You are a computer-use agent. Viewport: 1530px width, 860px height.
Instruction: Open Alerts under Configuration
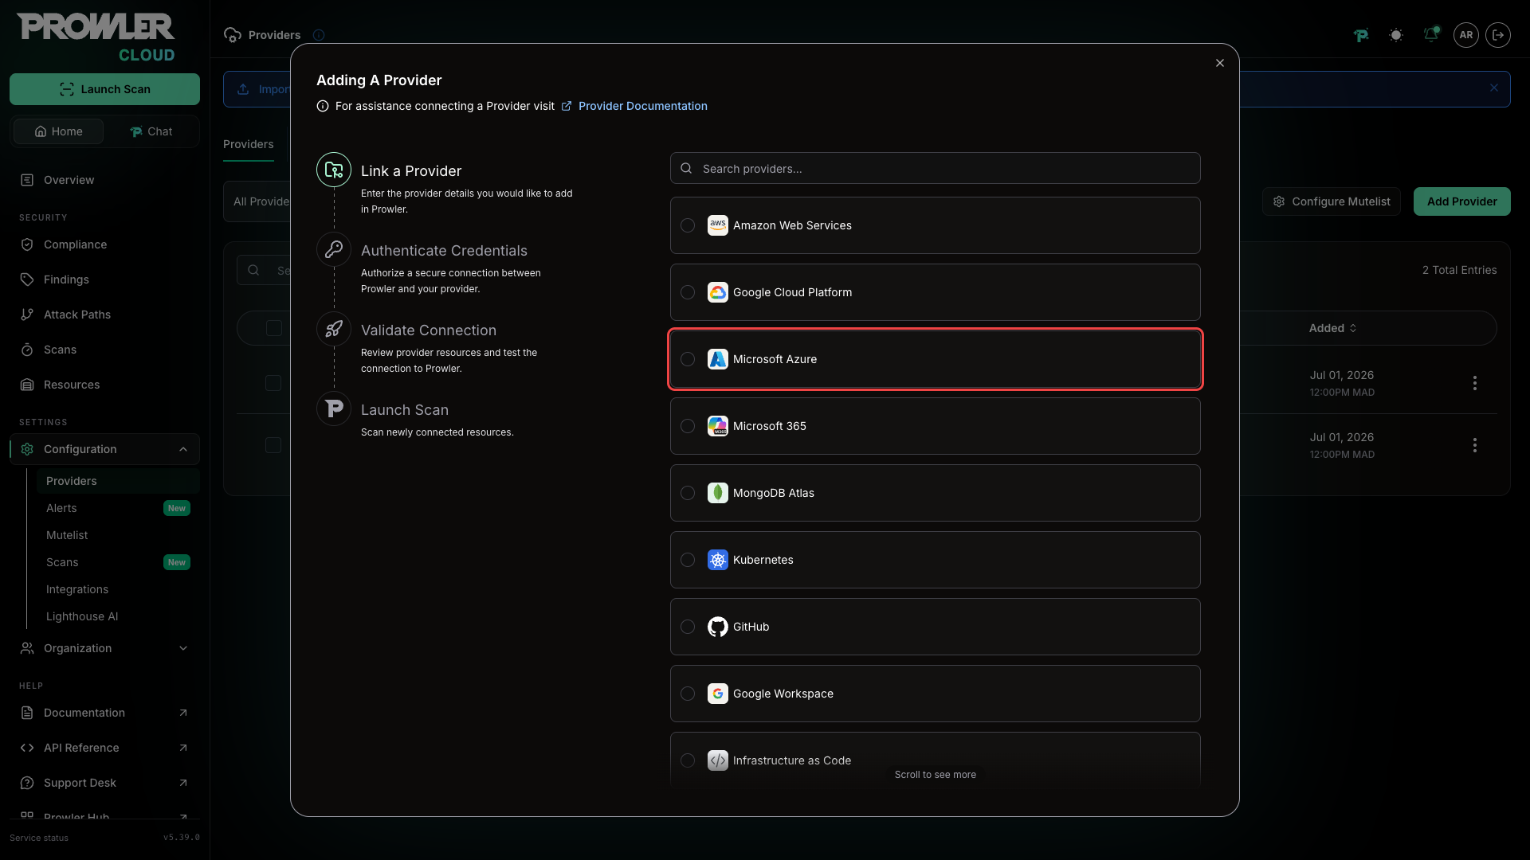pyautogui.click(x=118, y=508)
